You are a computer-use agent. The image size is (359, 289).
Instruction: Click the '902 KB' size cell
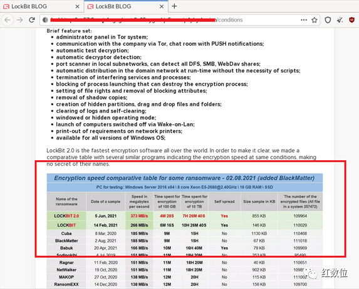(x=259, y=270)
